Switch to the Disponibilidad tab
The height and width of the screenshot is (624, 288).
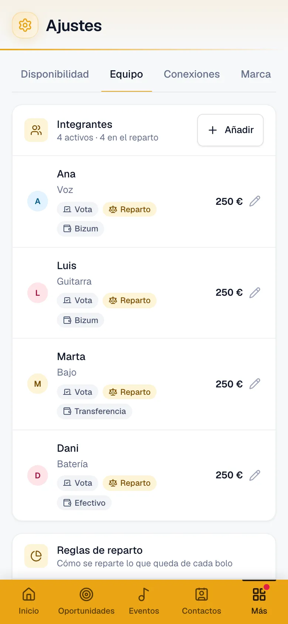55,74
